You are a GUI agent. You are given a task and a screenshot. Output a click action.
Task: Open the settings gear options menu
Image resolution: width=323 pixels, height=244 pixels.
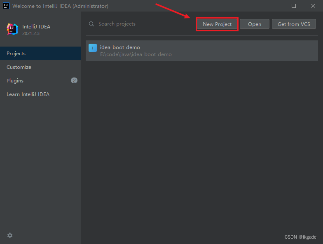[10, 235]
